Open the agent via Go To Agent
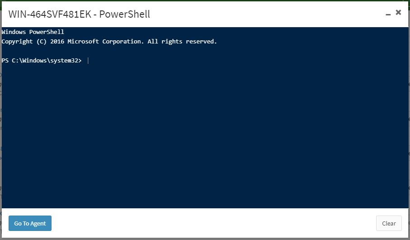This screenshot has height=240, width=410. point(30,223)
